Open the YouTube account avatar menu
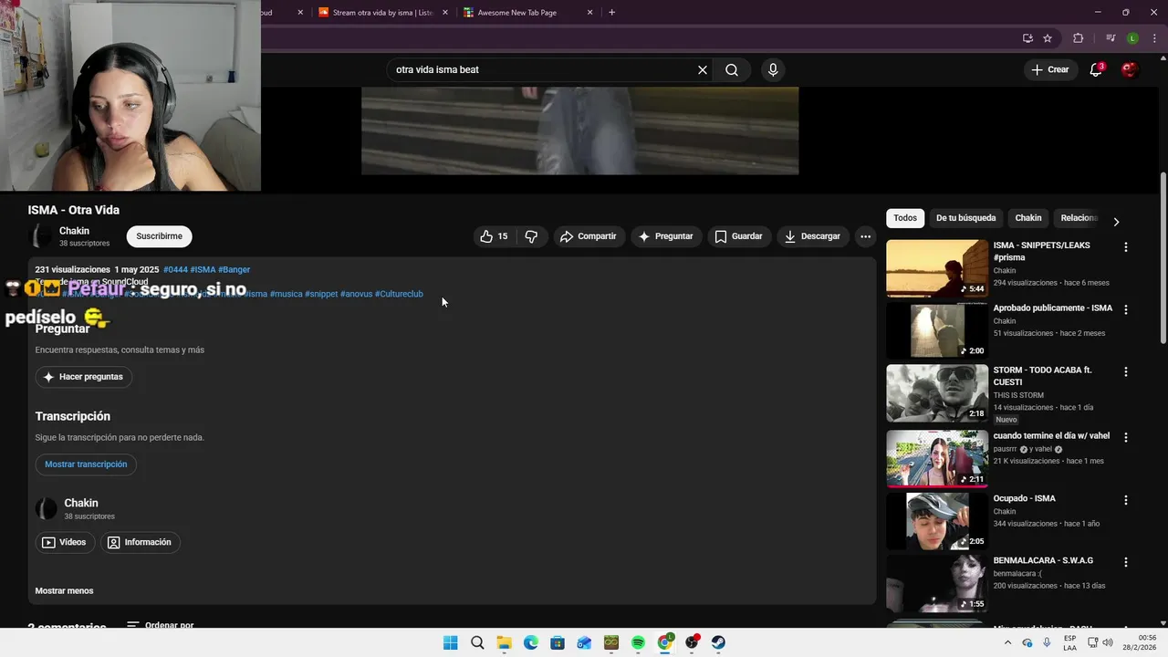 click(1130, 69)
